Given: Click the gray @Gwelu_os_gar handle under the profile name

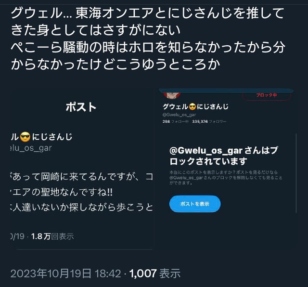Looking at the screenshot, I should point(179,115).
